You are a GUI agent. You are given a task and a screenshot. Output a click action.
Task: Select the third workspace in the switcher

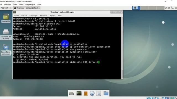coord(152,8)
